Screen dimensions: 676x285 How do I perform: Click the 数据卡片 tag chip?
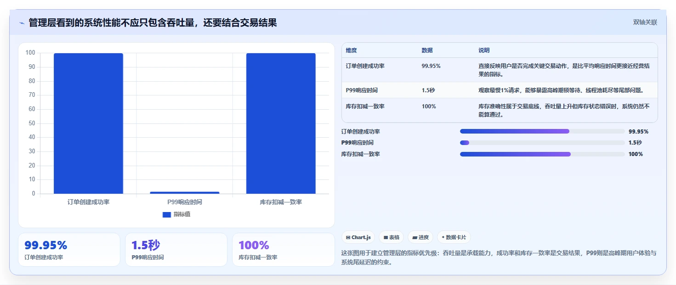point(454,237)
